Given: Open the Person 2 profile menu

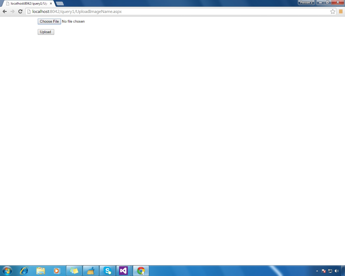Looking at the screenshot, I should click(306, 2).
